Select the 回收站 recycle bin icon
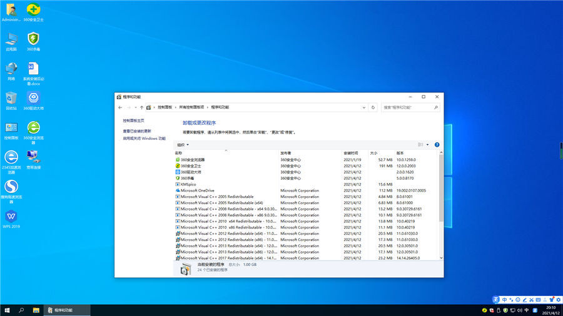This screenshot has width=563, height=316. (x=11, y=101)
